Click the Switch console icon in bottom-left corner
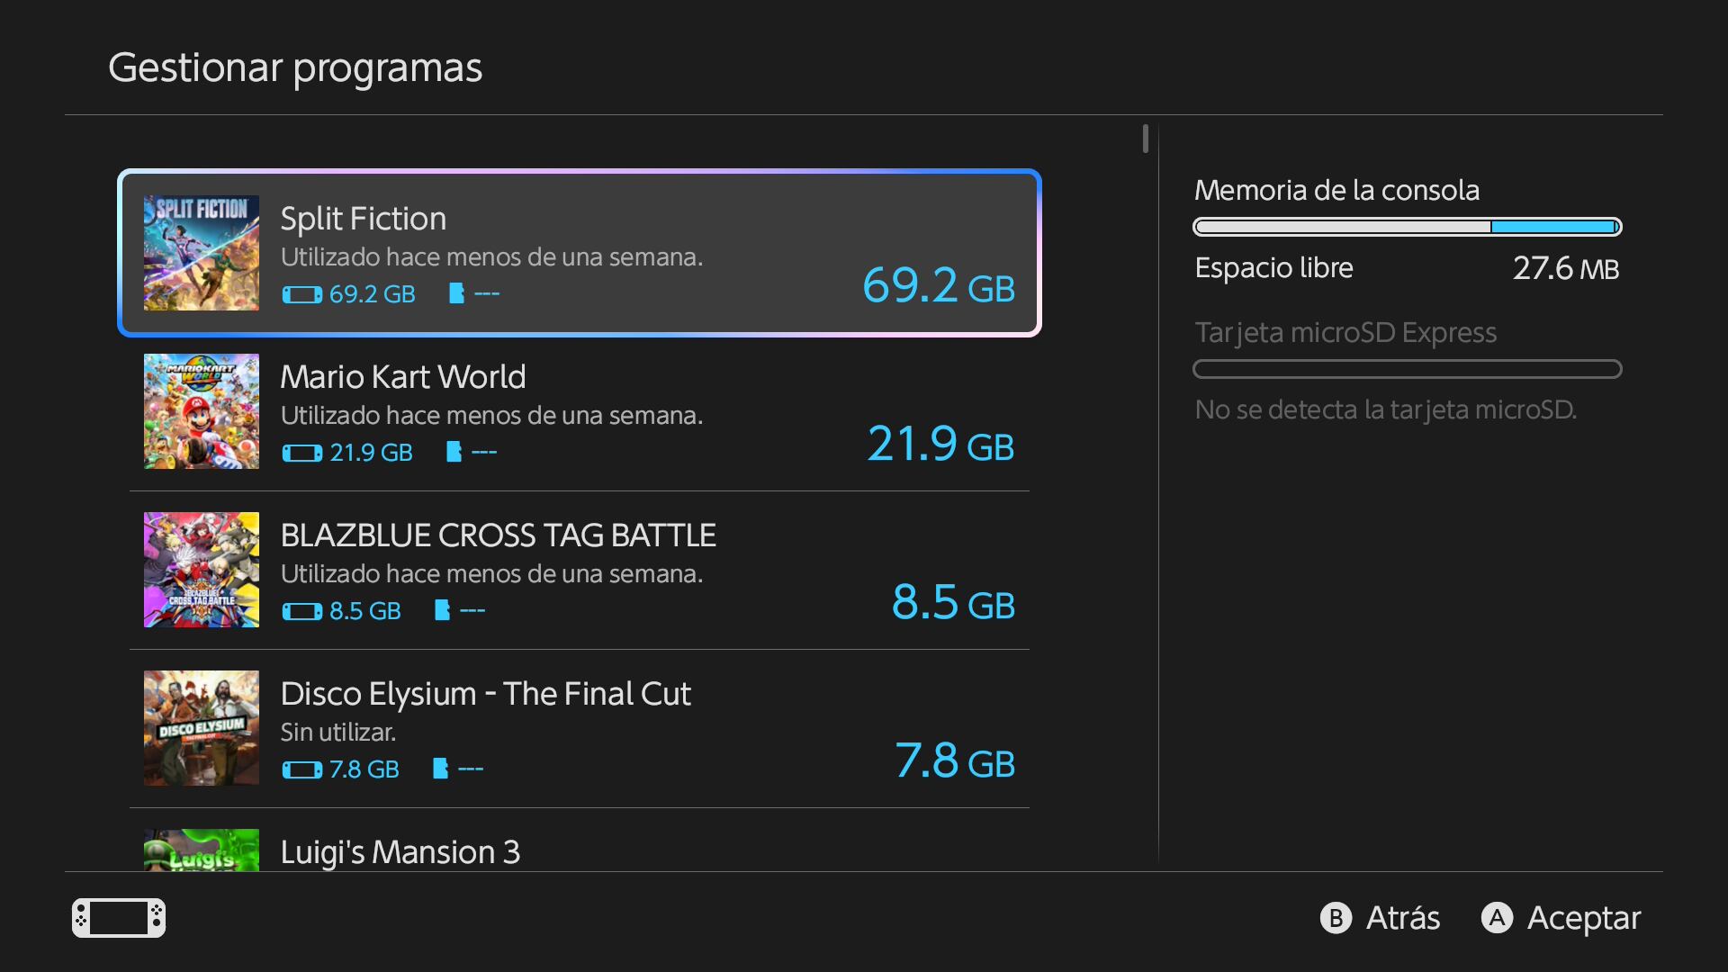1728x972 pixels. tap(119, 918)
